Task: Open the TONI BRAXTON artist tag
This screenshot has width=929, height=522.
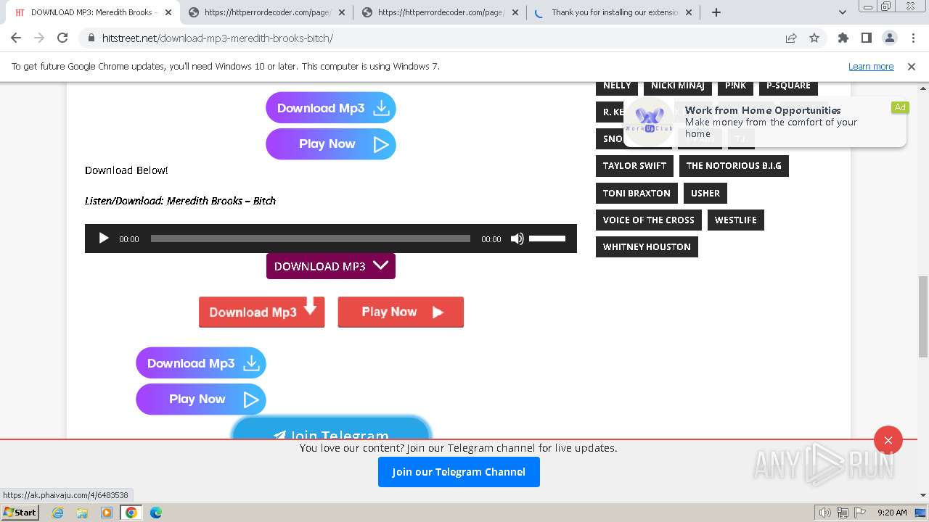Action: click(x=637, y=194)
